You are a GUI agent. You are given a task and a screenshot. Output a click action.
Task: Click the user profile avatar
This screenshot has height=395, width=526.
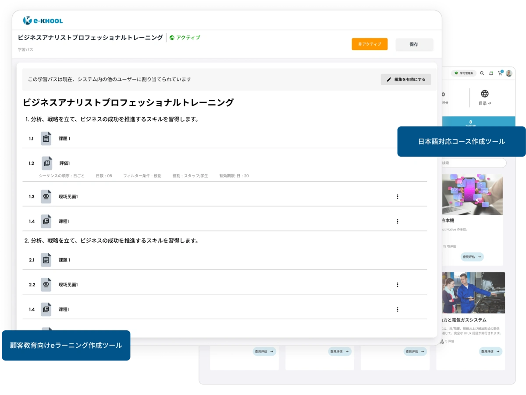pyautogui.click(x=510, y=73)
